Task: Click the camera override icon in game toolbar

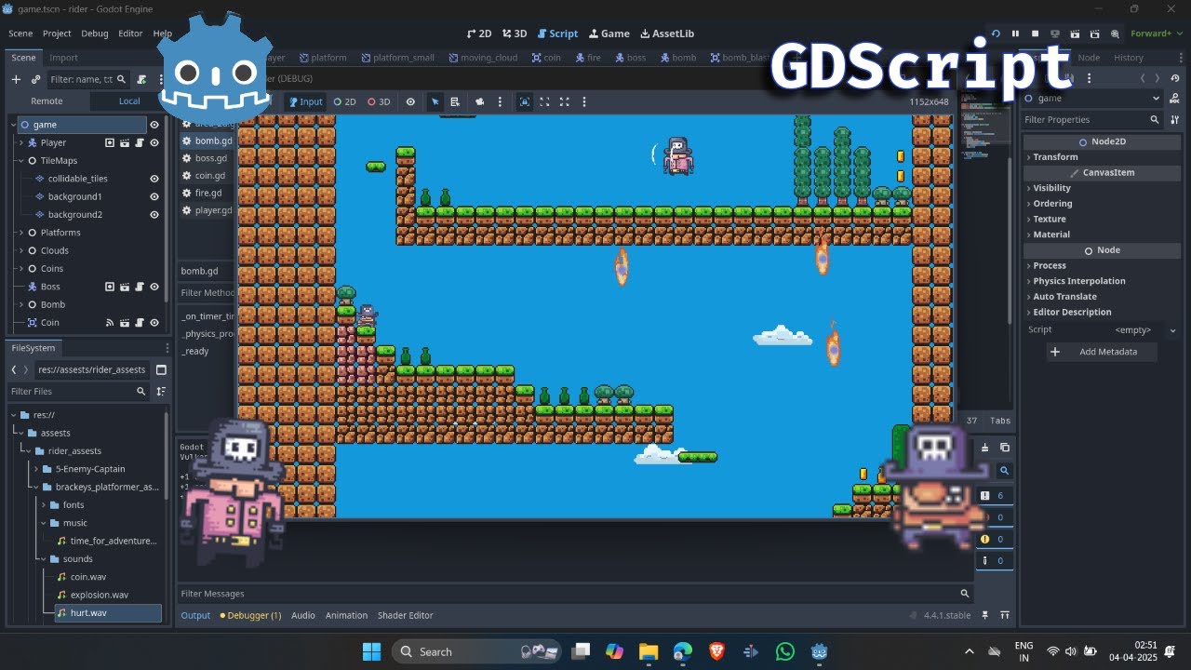Action: pos(479,101)
